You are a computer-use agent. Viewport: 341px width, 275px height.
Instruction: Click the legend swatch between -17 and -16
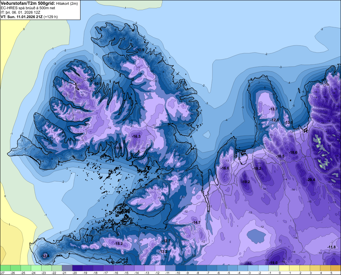[x=108, y=268]
